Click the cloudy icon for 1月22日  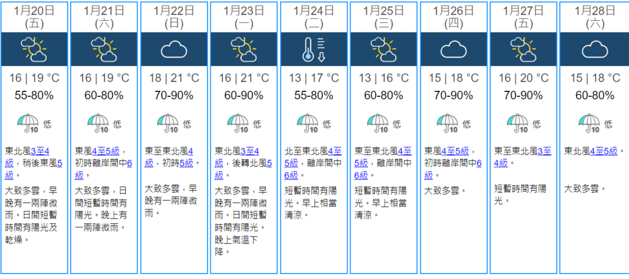coord(174,50)
